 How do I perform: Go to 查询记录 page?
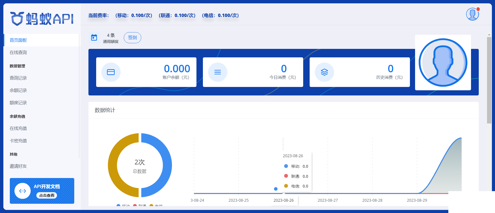[x=18, y=78]
